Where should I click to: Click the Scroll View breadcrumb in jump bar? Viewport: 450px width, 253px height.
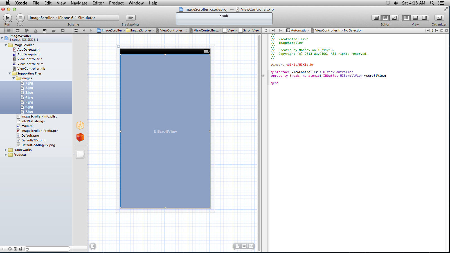249,30
